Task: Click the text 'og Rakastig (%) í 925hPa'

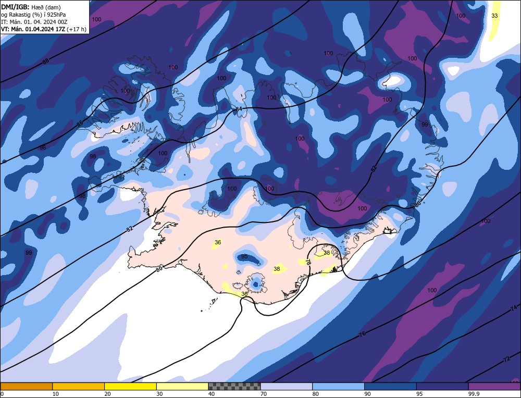Action: click(x=33, y=15)
